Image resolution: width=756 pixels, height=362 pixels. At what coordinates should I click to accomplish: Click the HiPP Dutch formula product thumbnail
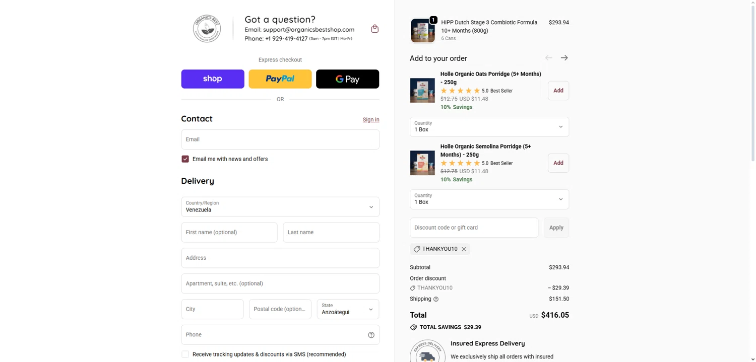click(x=422, y=30)
